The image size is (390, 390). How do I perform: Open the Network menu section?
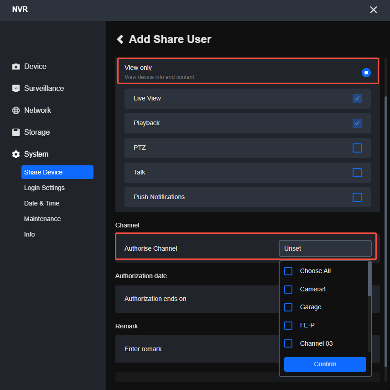[37, 111]
